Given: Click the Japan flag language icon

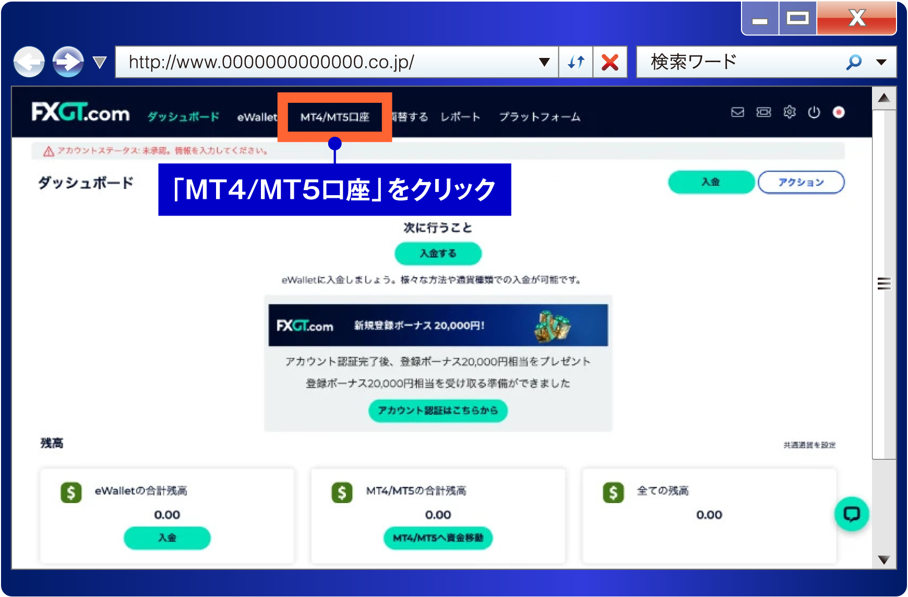Looking at the screenshot, I should [x=839, y=112].
